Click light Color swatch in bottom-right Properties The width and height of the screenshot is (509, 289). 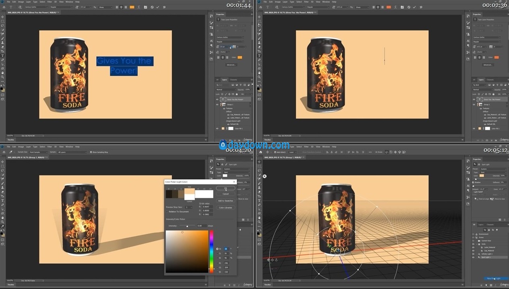tap(482, 175)
